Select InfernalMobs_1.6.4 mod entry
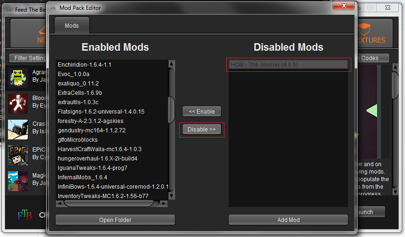The width and height of the screenshot is (405, 237). coord(112,177)
